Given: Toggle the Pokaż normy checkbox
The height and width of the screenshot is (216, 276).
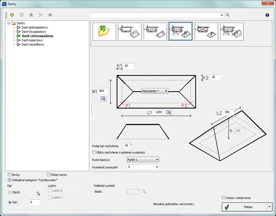Looking at the screenshot, I should click(49, 175).
